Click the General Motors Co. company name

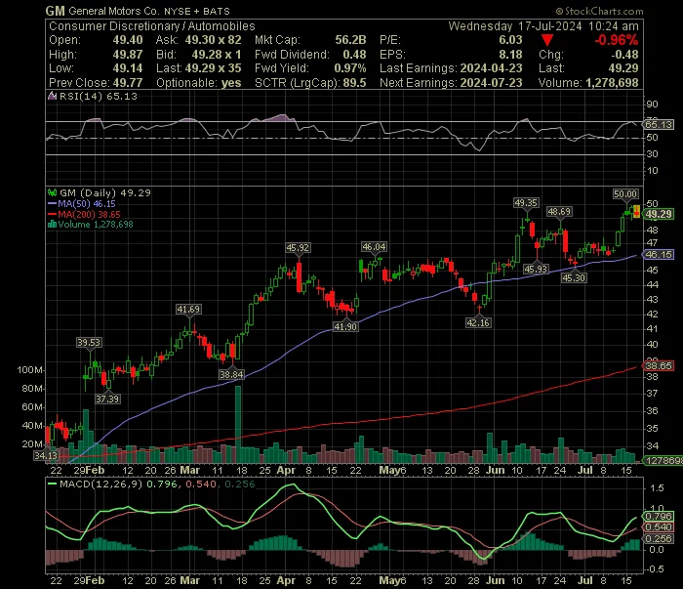(x=113, y=11)
